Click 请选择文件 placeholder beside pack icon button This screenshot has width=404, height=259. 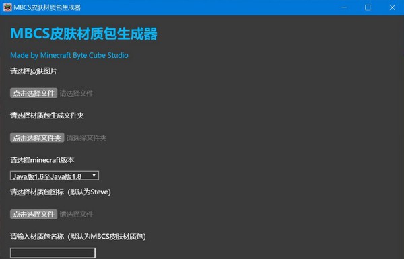[77, 214]
